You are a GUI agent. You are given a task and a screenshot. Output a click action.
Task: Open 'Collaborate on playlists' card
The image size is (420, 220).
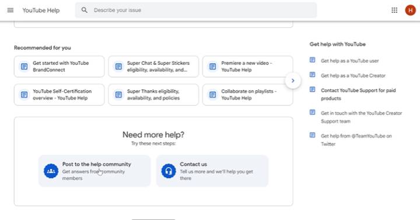point(248,95)
